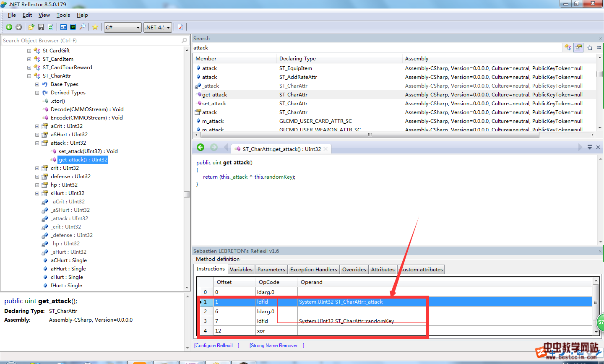
Task: Select the aCHurt : Single field
Action: pyautogui.click(x=68, y=260)
